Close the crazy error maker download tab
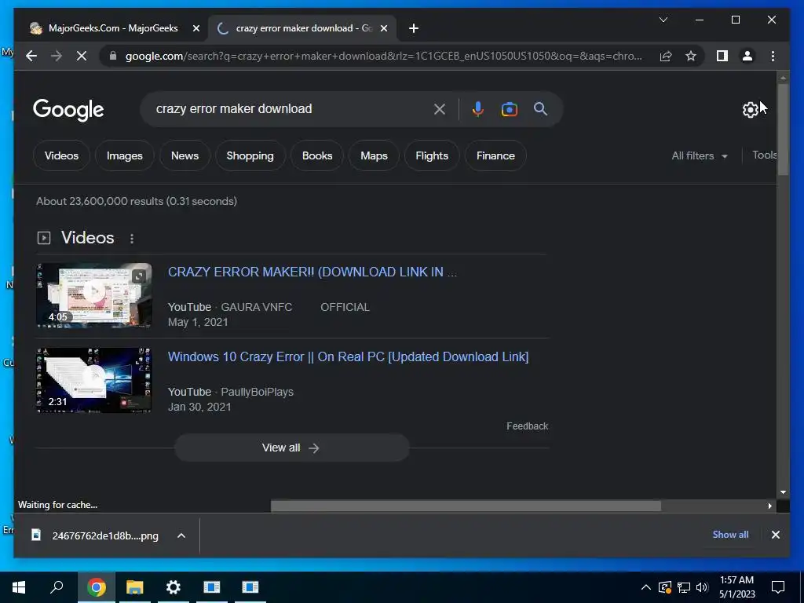 (x=383, y=28)
